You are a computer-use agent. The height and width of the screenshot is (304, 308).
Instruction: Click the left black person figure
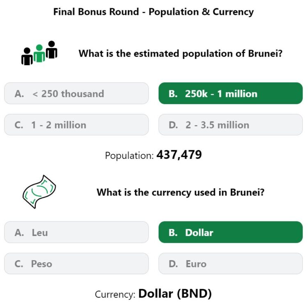pyautogui.click(x=27, y=57)
